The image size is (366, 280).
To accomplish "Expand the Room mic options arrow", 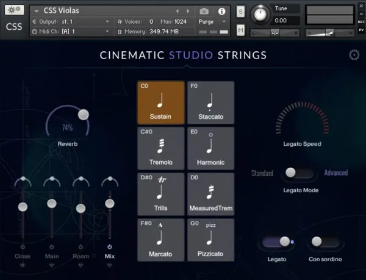I will [81, 265].
